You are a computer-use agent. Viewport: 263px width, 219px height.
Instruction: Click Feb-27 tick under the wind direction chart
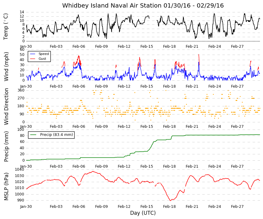point(237,127)
